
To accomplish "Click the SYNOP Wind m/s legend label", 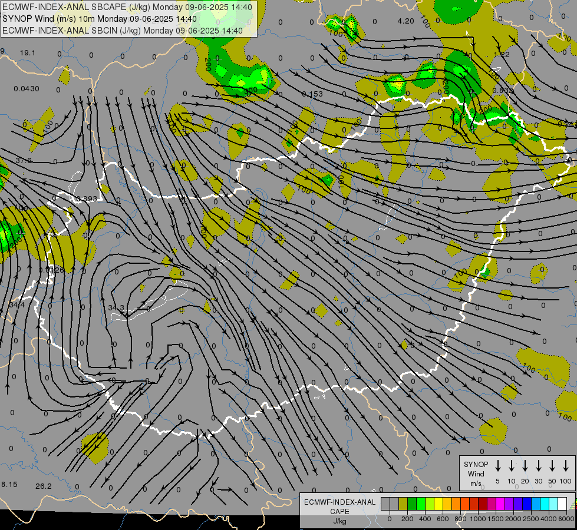I will pyautogui.click(x=476, y=473).
